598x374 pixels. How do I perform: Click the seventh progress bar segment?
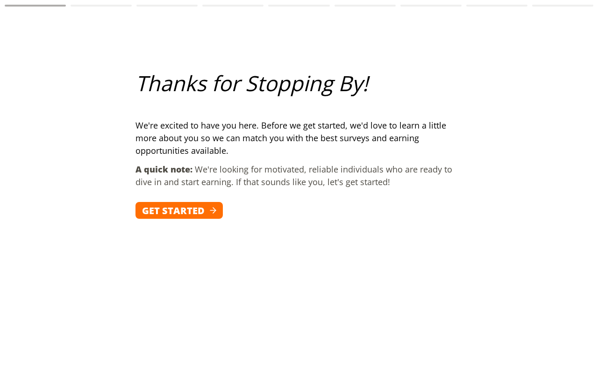pos(431,6)
